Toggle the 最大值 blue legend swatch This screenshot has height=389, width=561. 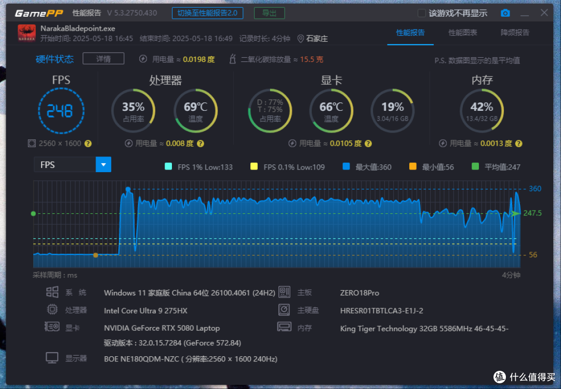346,166
